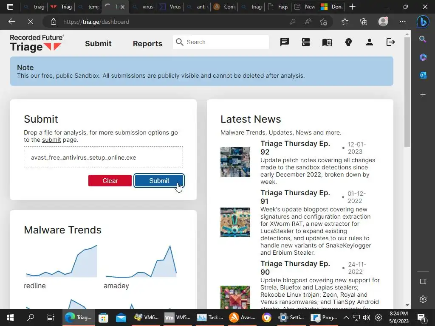Open Microsoft Store from the taskbar
The width and height of the screenshot is (435, 326).
tap(104, 318)
